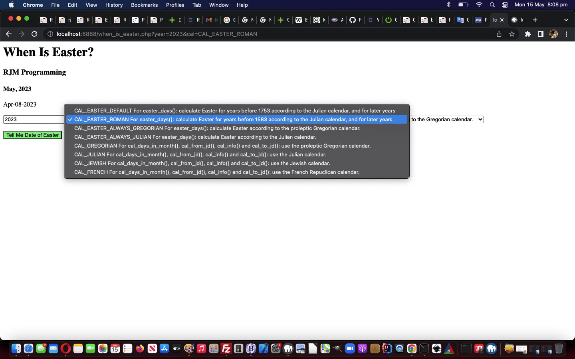Open the History menu
This screenshot has height=359, width=575.
click(x=114, y=5)
